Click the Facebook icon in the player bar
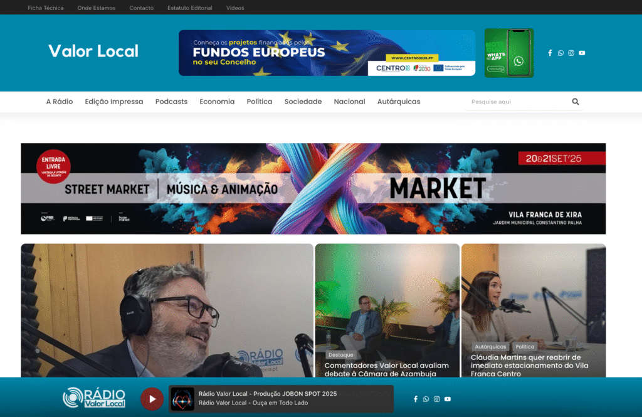This screenshot has height=417, width=642. [x=416, y=399]
